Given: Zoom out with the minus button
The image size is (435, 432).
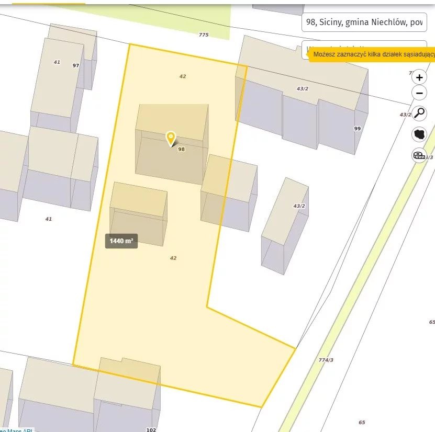Looking at the screenshot, I should tap(419, 94).
